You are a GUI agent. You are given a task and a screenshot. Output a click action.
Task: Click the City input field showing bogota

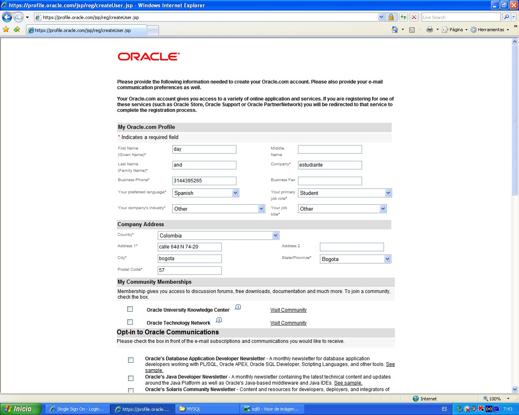[x=190, y=259]
